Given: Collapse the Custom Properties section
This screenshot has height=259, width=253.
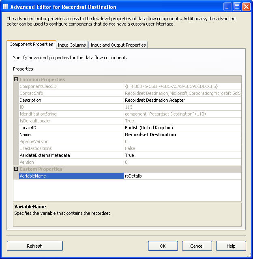Looking at the screenshot, I should click(16, 169).
